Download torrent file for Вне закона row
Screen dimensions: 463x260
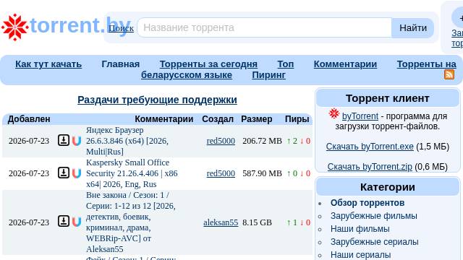64,221
